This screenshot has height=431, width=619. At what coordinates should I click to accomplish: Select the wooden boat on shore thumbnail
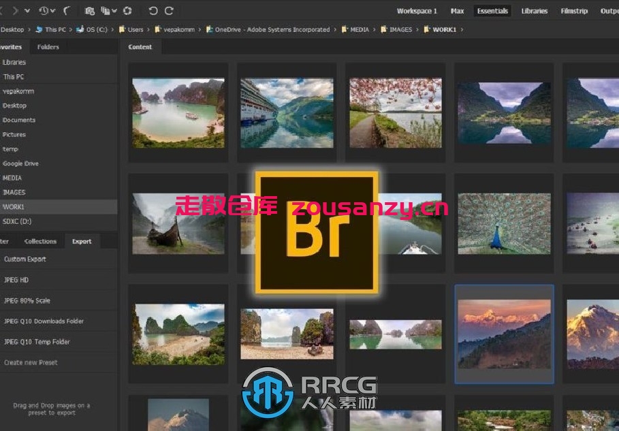178,223
